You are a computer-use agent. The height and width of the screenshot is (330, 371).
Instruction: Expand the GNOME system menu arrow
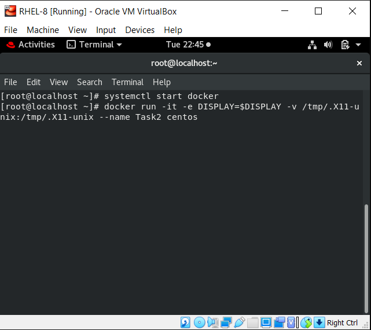click(358, 45)
